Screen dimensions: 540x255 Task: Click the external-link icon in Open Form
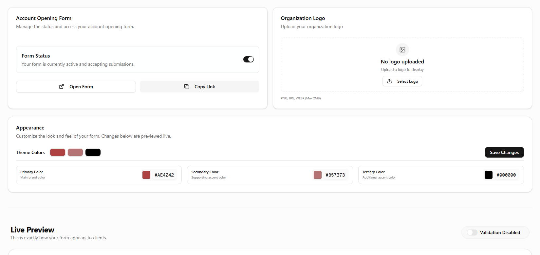pos(62,87)
